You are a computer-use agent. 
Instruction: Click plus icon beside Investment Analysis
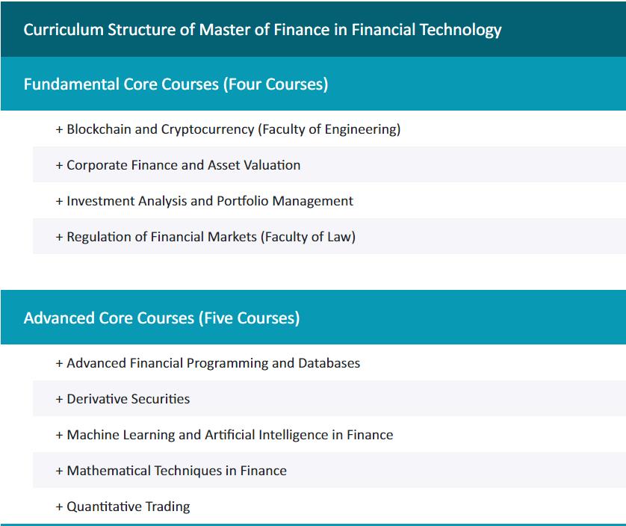(x=60, y=201)
